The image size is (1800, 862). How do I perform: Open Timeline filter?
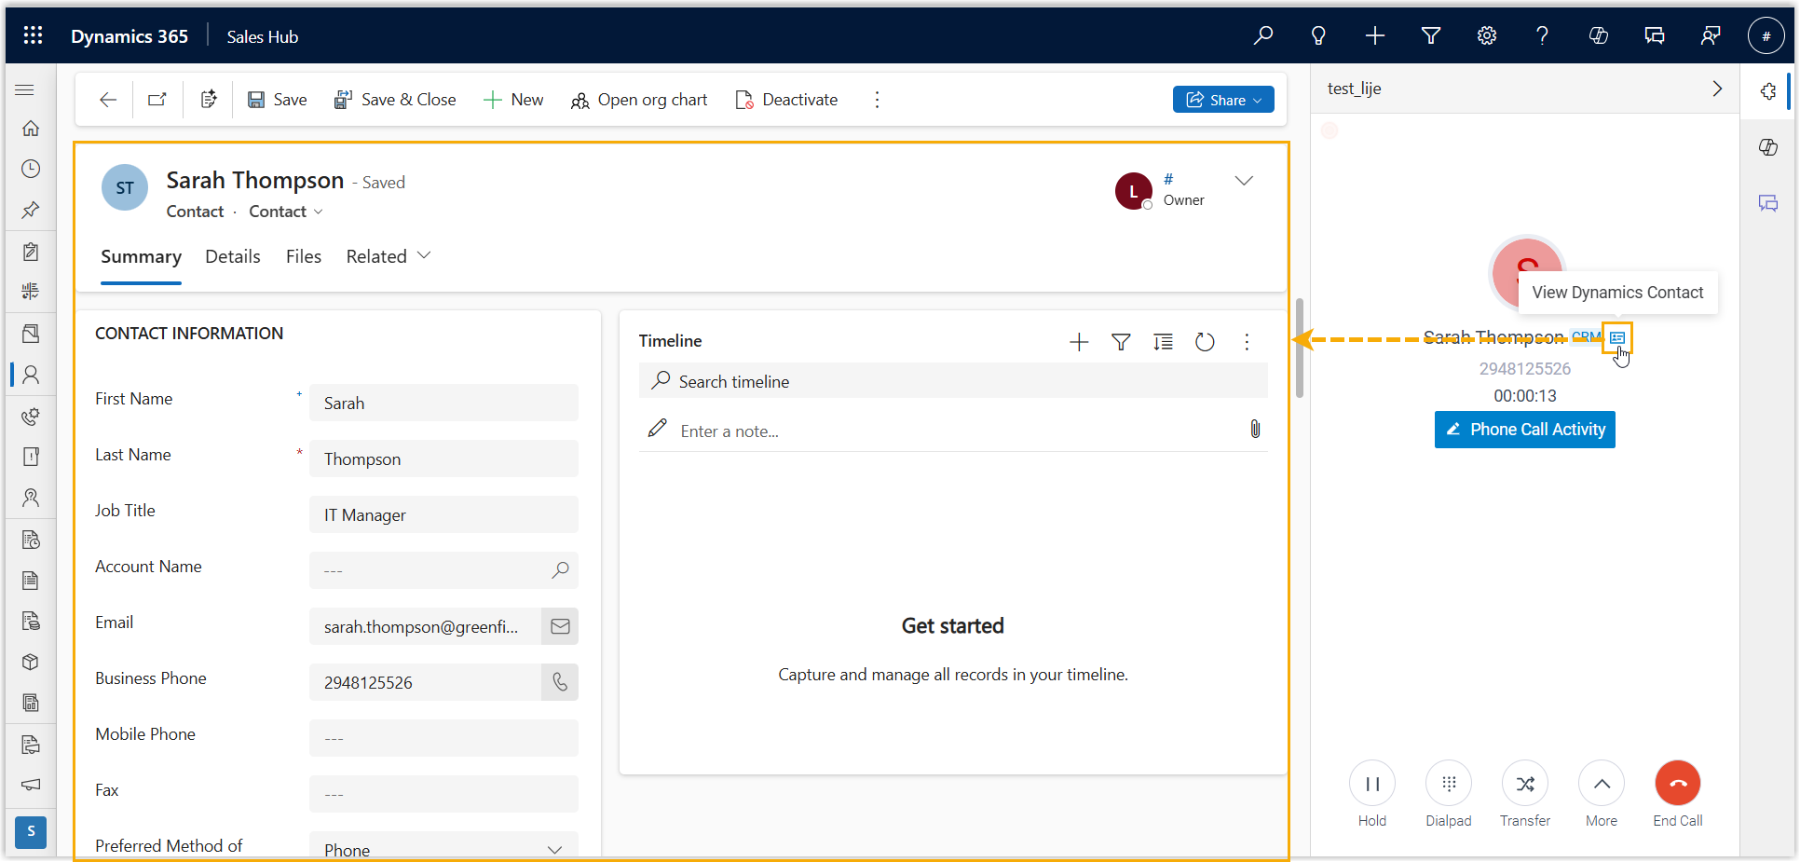coord(1121,342)
